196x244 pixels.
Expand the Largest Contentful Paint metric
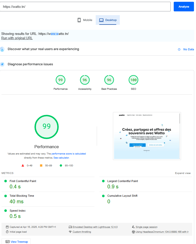pyautogui.click(x=123, y=181)
